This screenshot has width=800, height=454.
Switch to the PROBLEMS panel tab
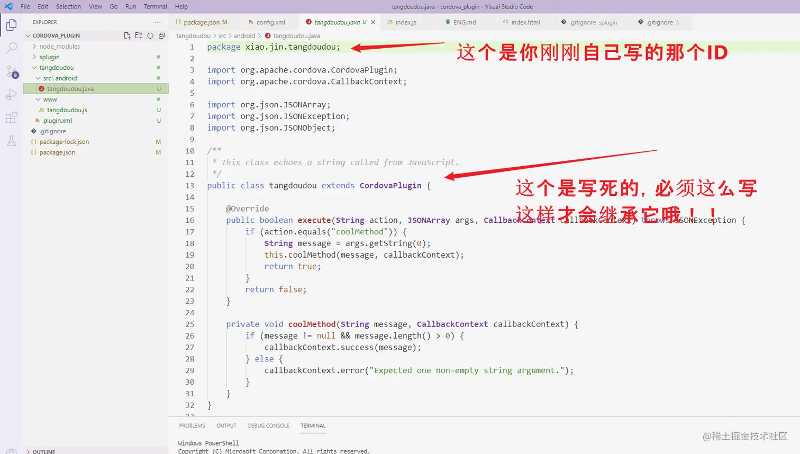[x=192, y=425]
